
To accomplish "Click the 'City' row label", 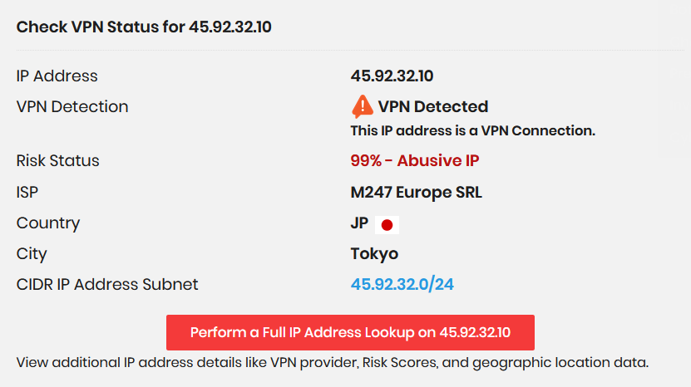I will click(32, 254).
